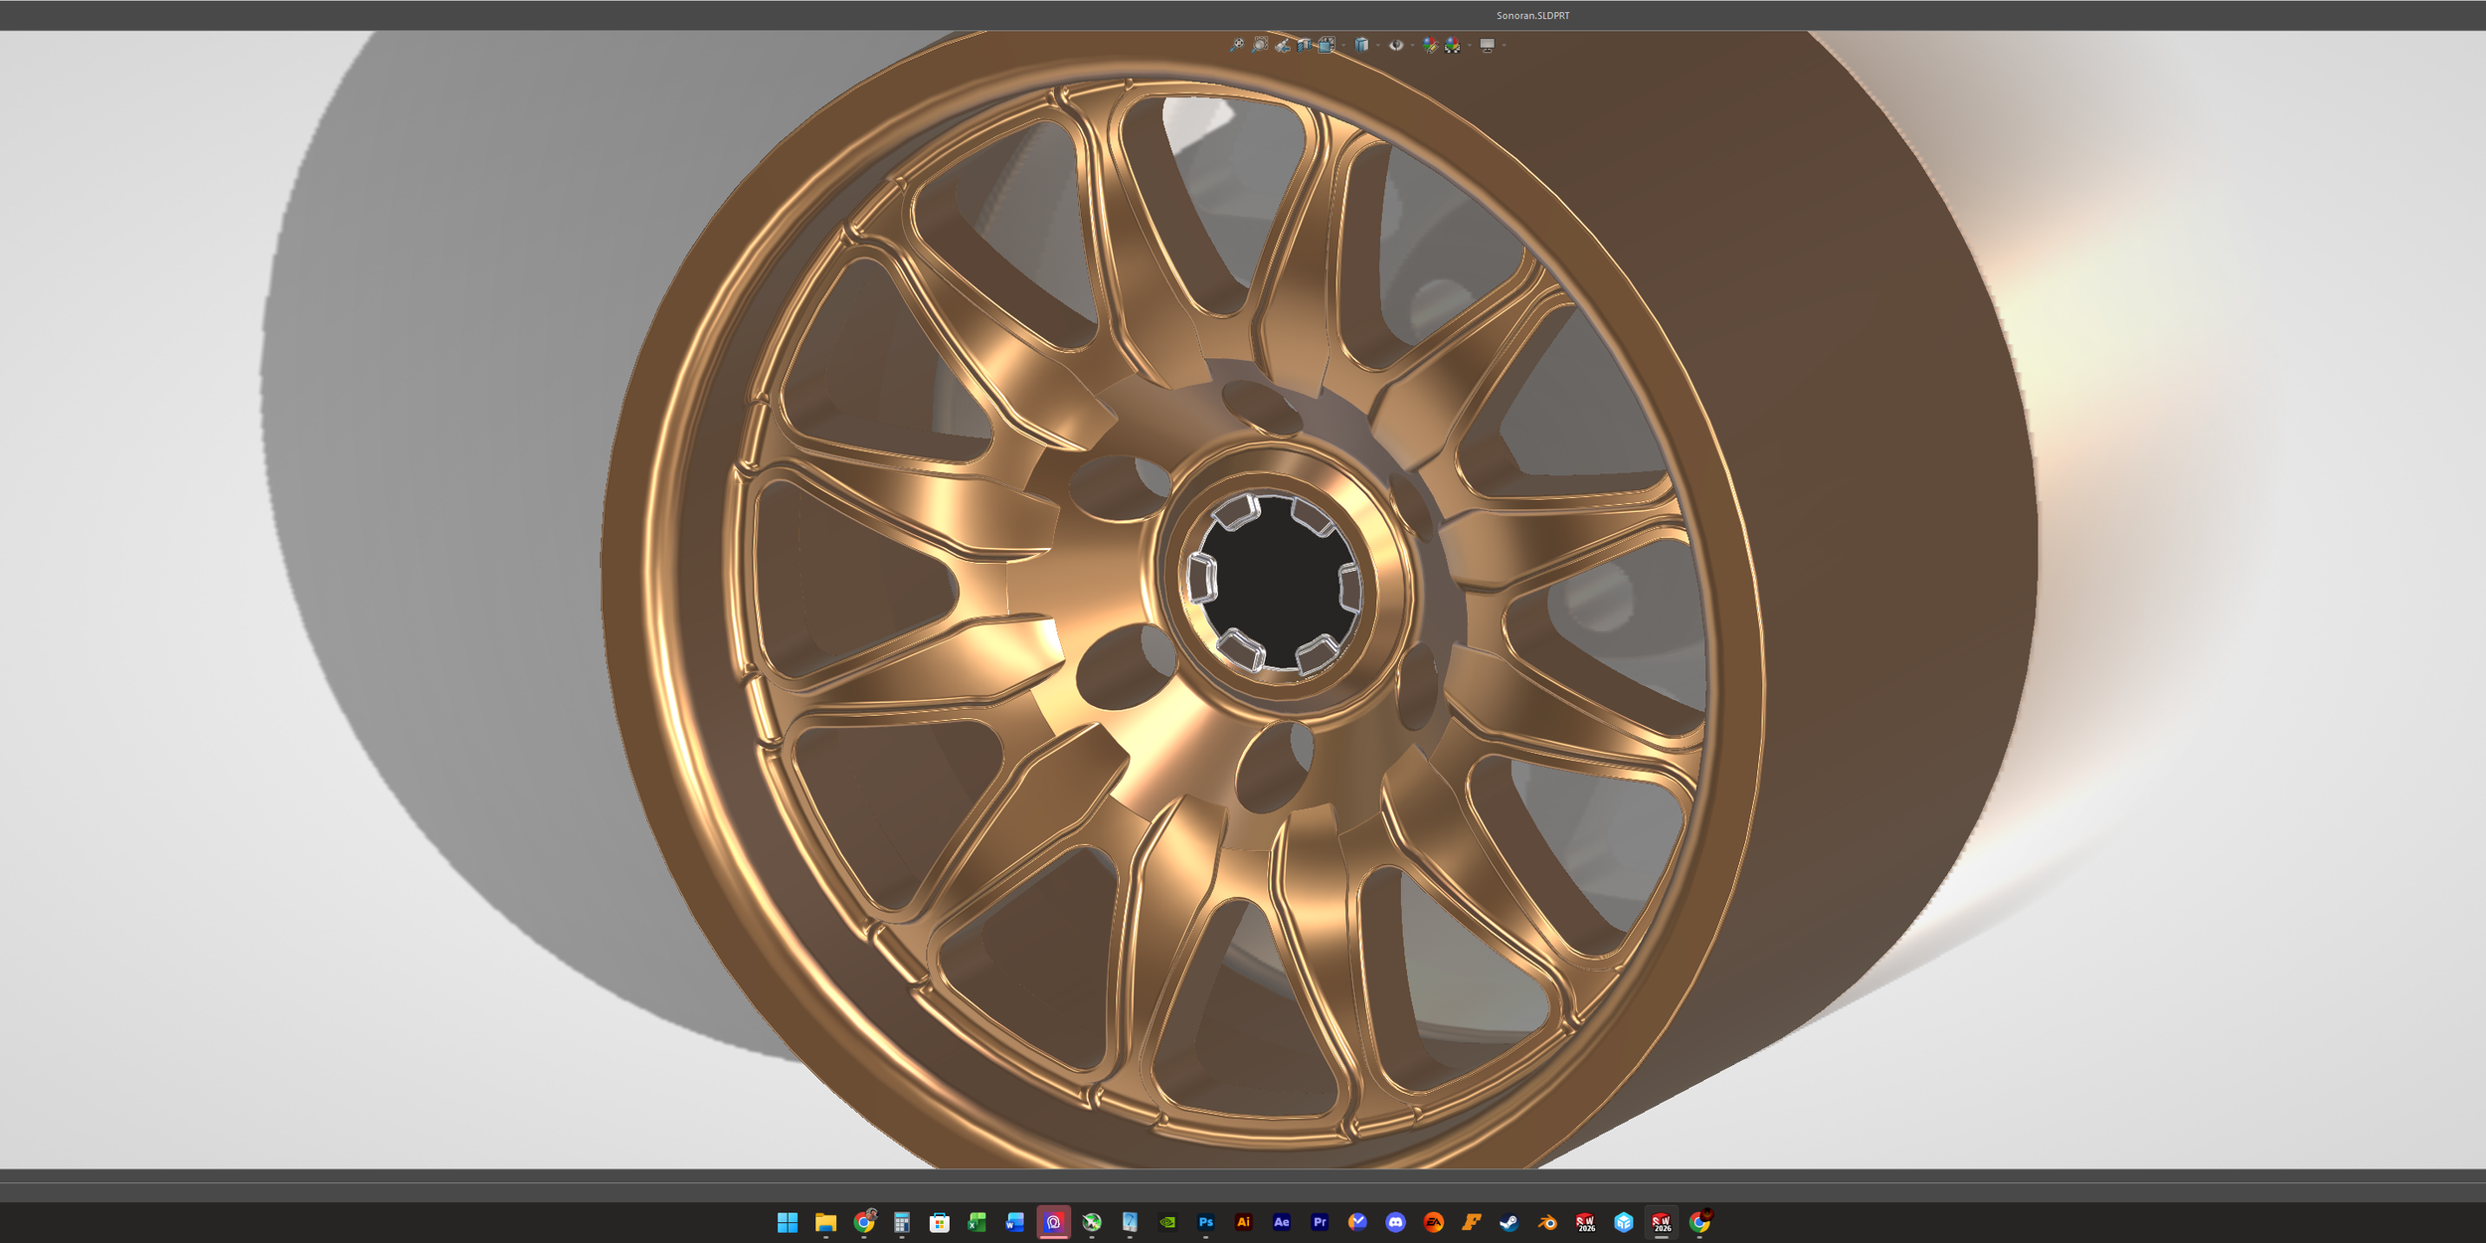Image resolution: width=2486 pixels, height=1243 pixels.
Task: Select the black center bore of the wheel
Action: pos(1278,584)
